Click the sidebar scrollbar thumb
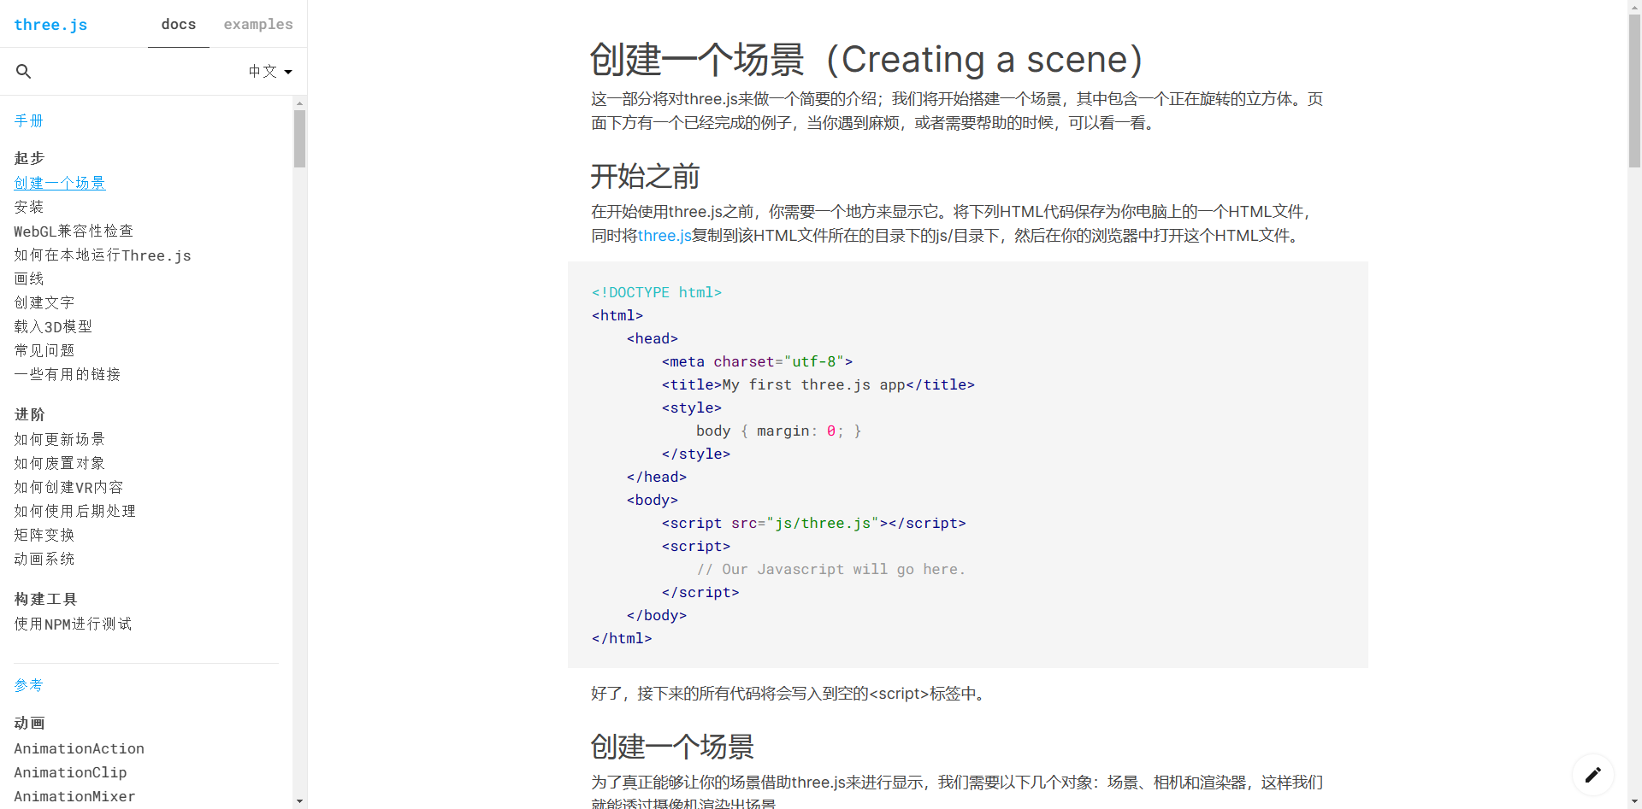Screen dimensions: 1642x809 (299, 138)
